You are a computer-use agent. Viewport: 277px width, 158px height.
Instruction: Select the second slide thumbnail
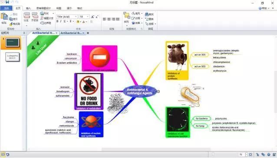[x=12, y=57]
